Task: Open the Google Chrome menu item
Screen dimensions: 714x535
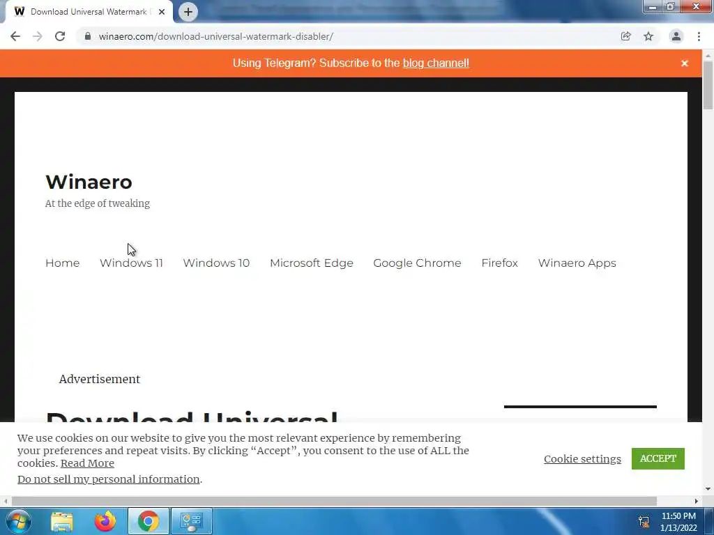Action: click(x=417, y=263)
